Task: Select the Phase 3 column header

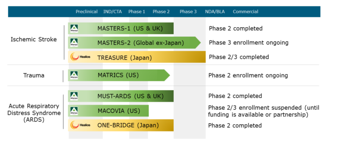Action: [x=188, y=12]
